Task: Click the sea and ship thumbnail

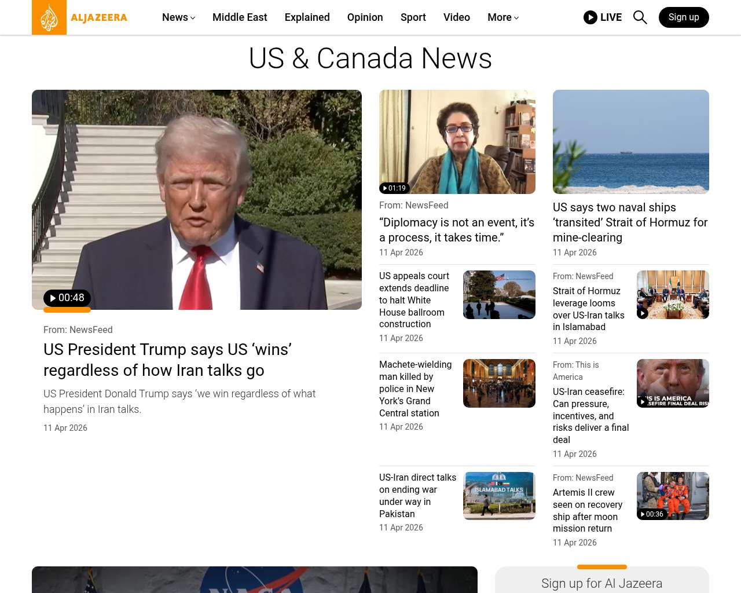Action: (631, 142)
